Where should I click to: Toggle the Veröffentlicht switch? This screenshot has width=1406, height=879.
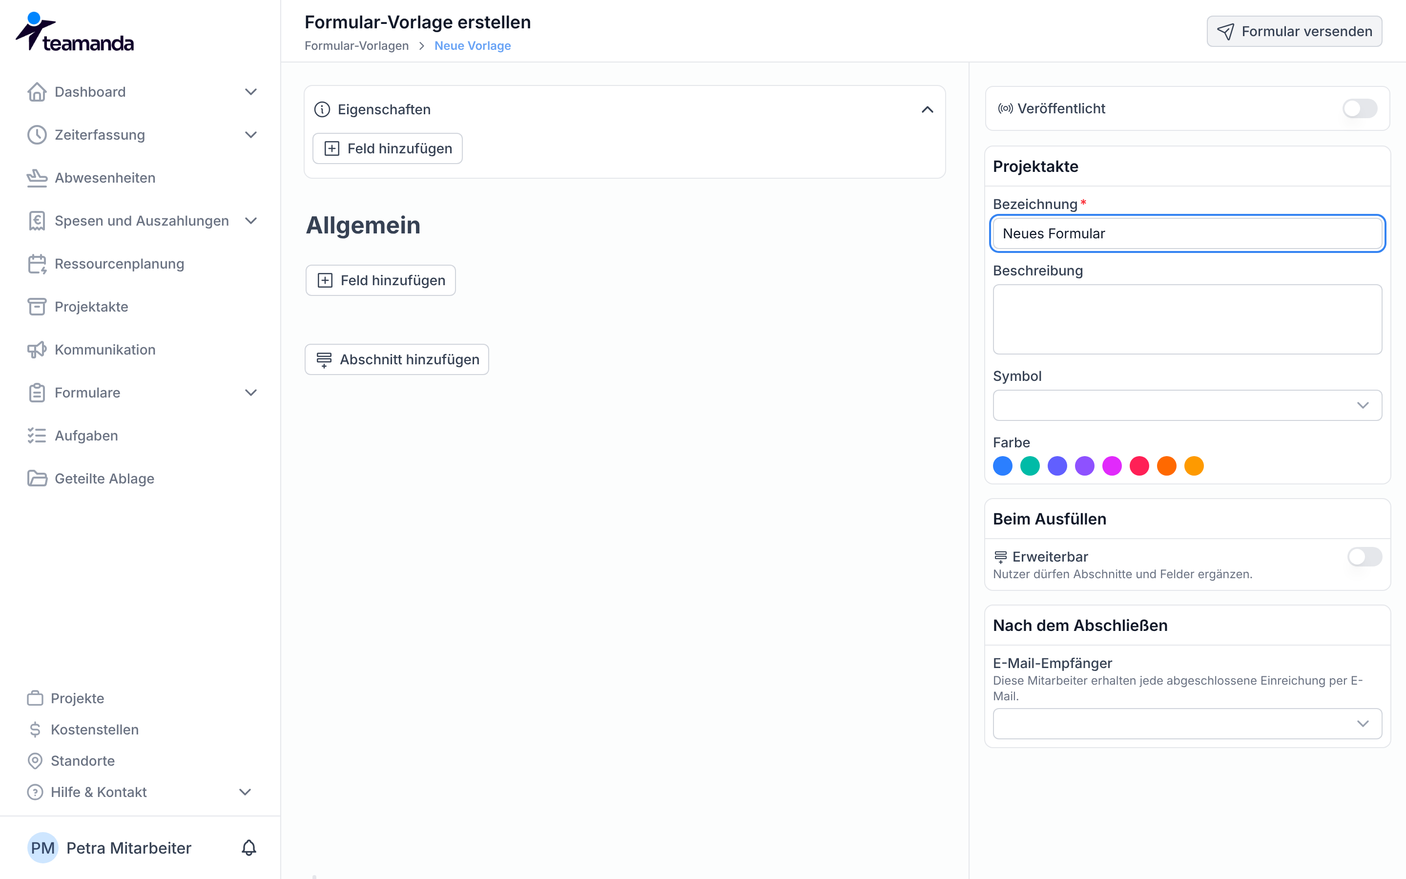click(1360, 108)
